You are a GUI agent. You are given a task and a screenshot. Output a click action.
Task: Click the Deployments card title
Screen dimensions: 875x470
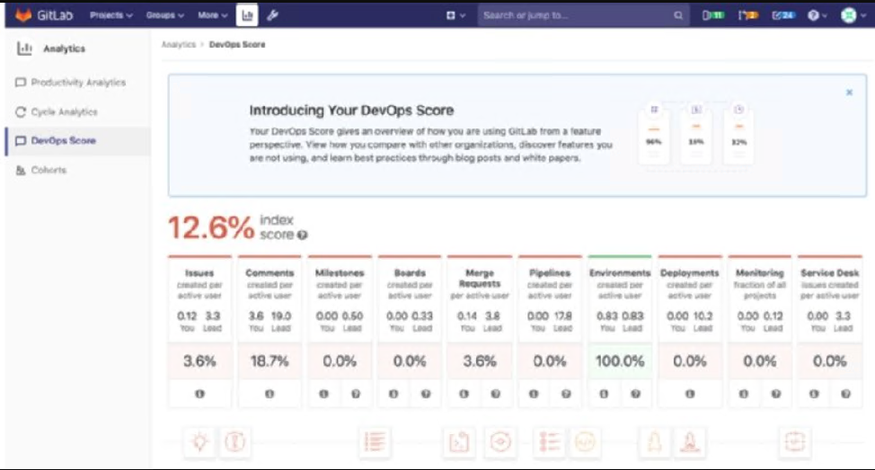point(690,273)
